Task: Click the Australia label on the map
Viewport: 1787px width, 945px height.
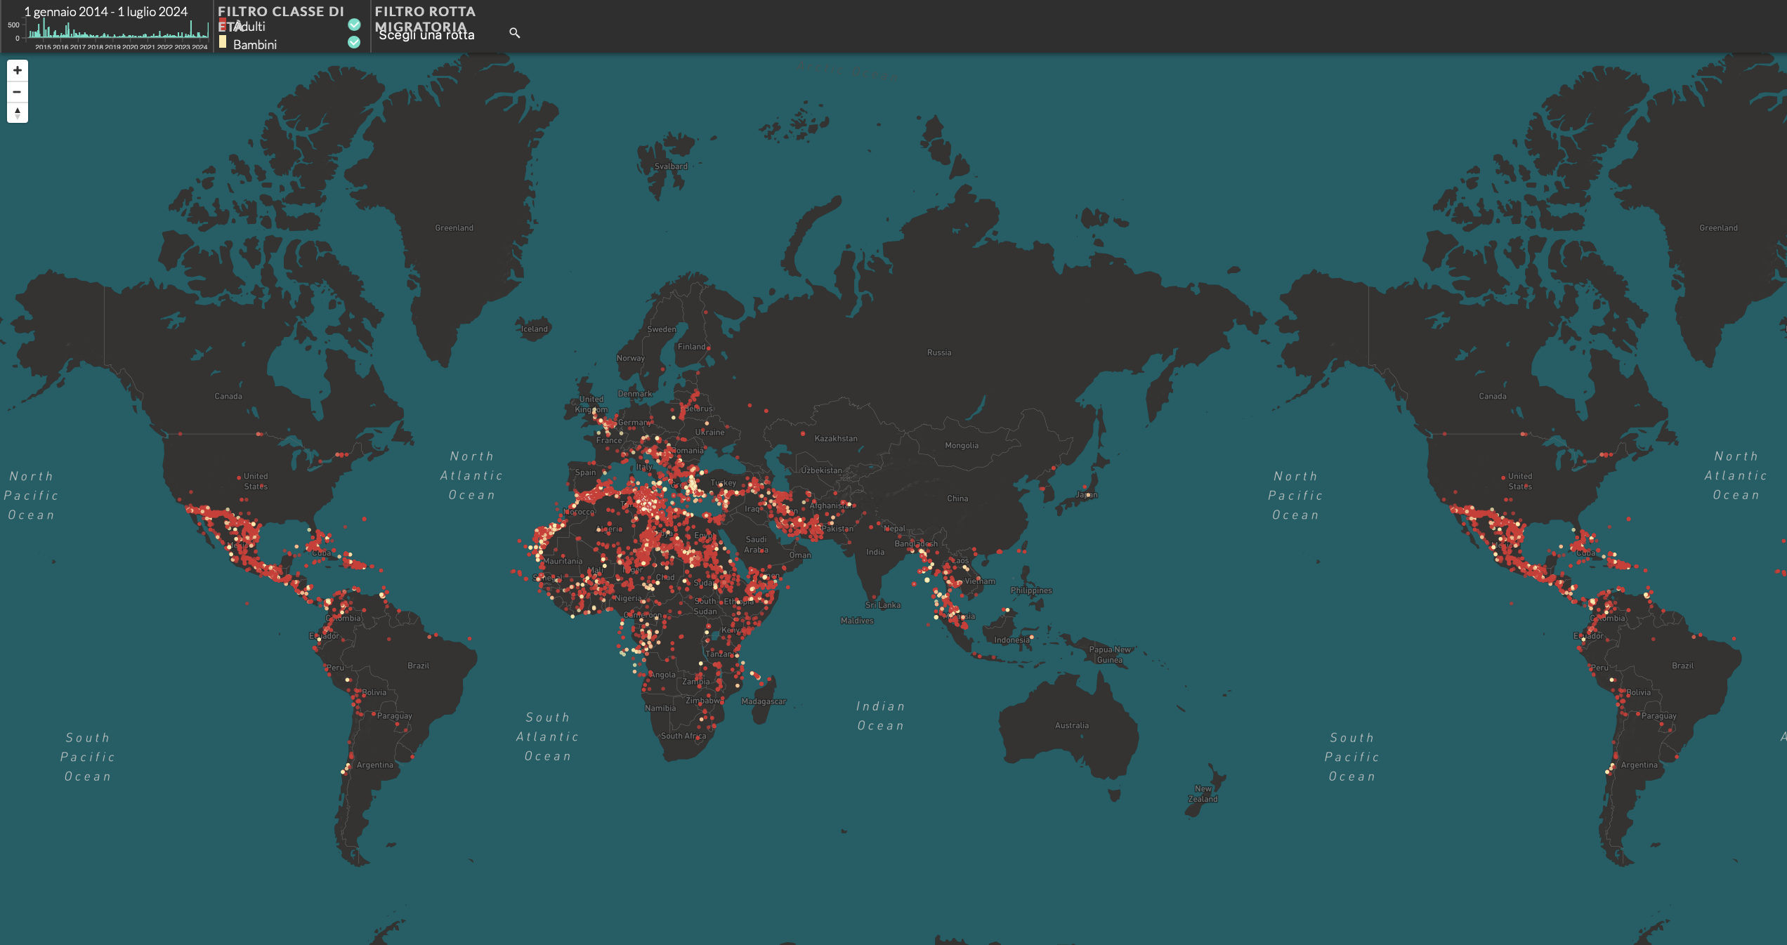Action: pyautogui.click(x=1071, y=725)
